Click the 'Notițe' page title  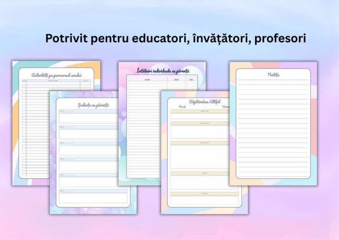(273, 75)
